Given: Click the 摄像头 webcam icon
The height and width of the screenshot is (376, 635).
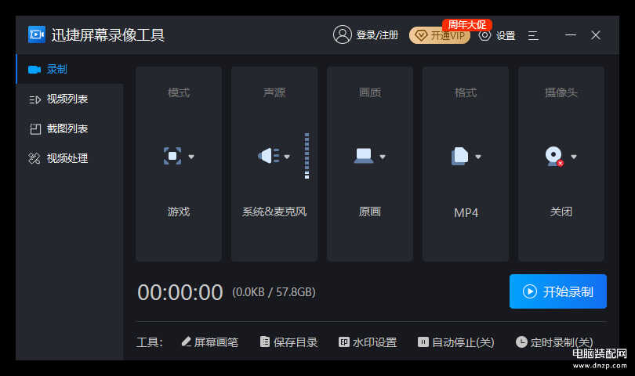Looking at the screenshot, I should 554,157.
